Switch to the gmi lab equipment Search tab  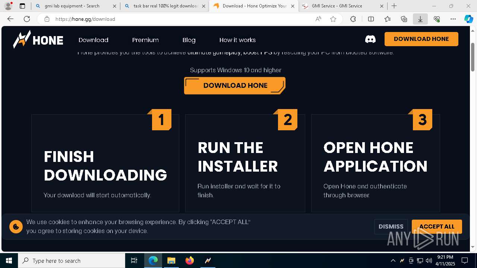pos(76,6)
